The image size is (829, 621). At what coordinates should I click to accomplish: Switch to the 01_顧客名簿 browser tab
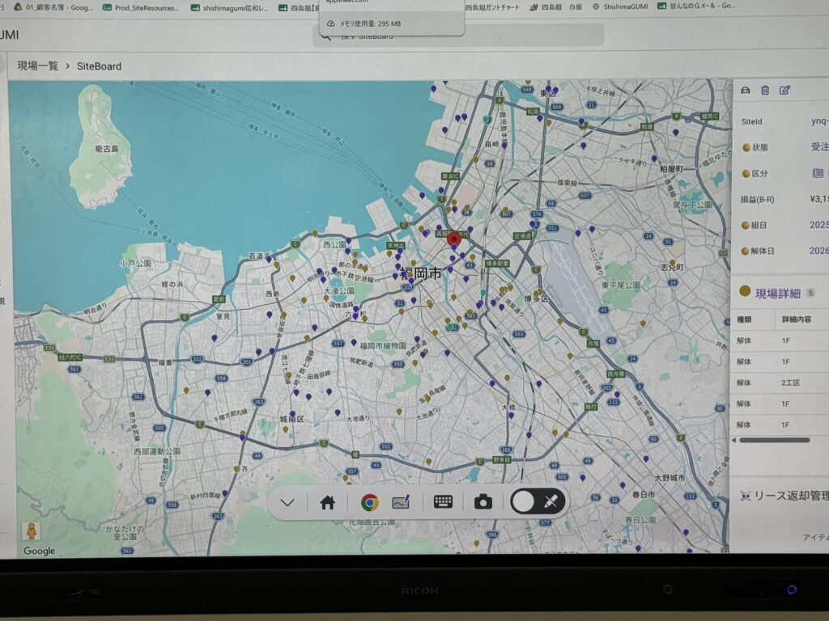53,6
